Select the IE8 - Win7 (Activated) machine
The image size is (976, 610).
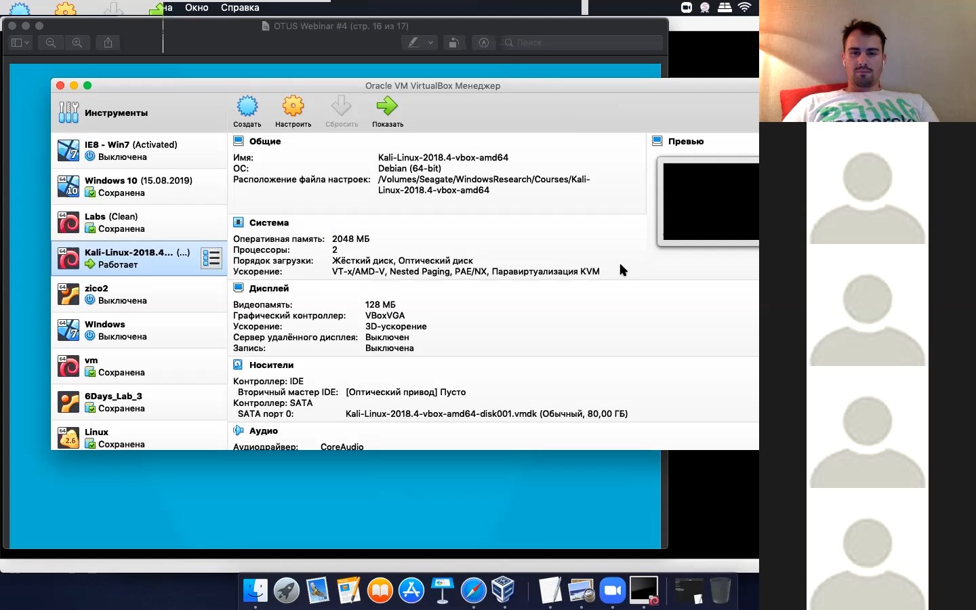coord(139,150)
